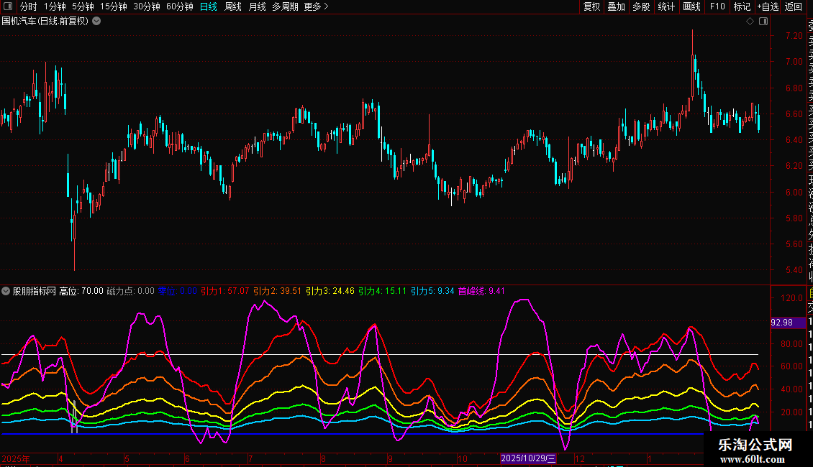Expand 更多 period options
Screen dimensions: 813x467
coord(316,6)
